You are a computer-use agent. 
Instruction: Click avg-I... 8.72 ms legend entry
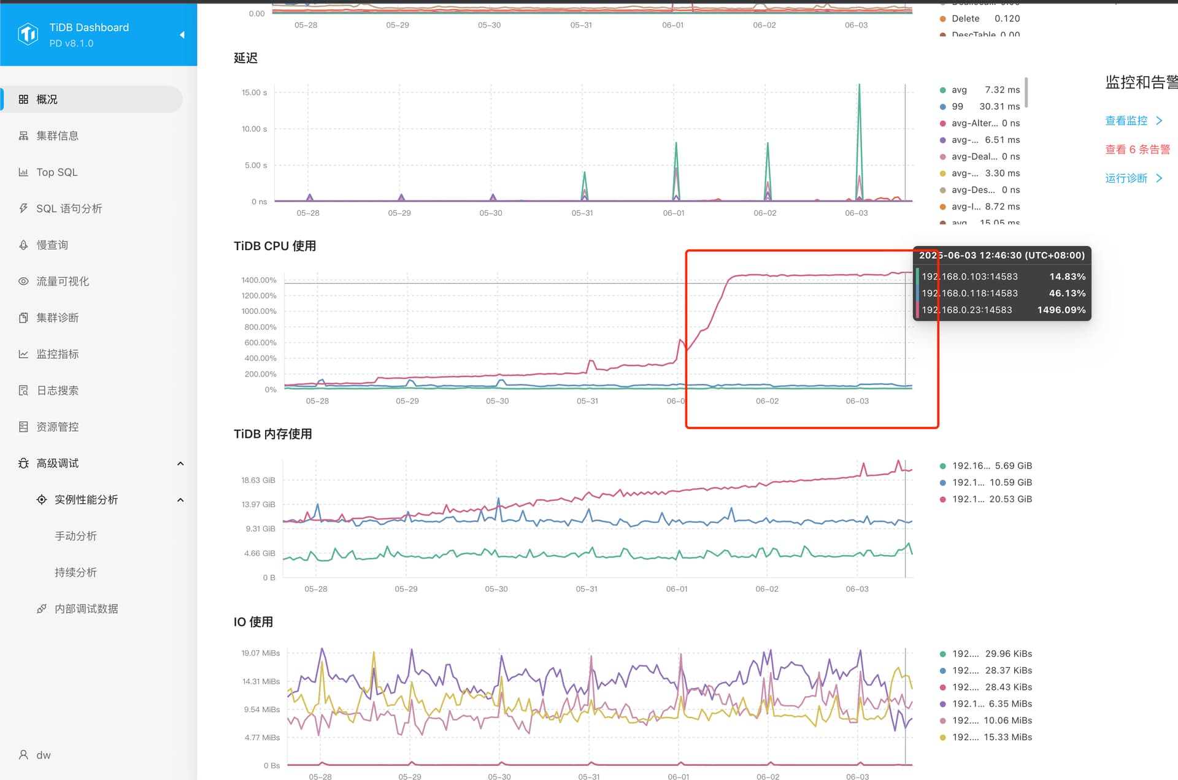coord(980,207)
